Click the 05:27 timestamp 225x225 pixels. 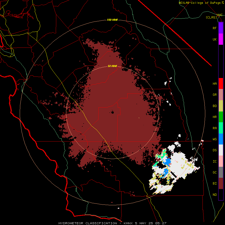161,223
